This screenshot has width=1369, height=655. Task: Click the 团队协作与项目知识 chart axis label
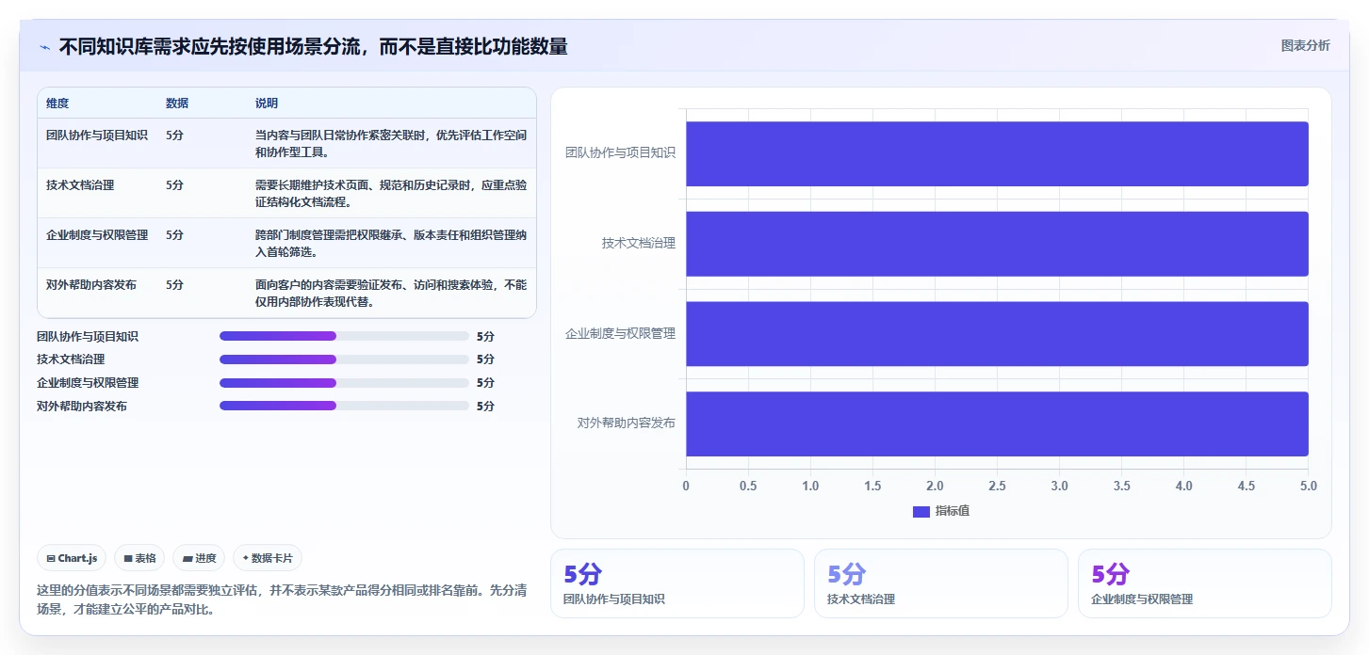[620, 152]
